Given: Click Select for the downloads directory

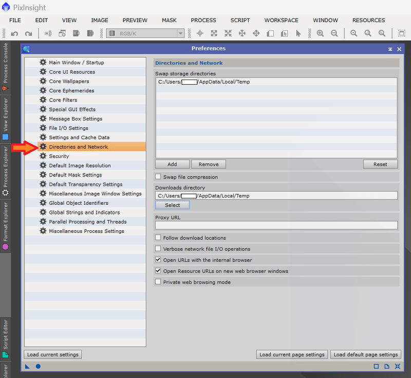Looking at the screenshot, I should coord(172,205).
